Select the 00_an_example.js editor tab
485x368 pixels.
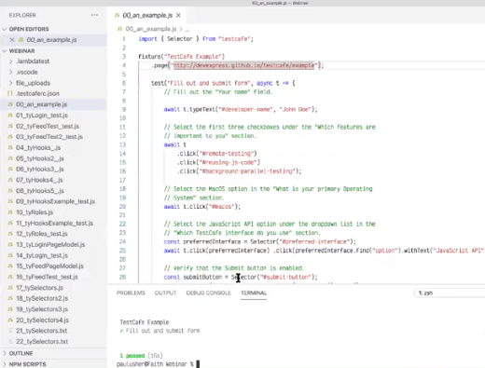(x=147, y=15)
